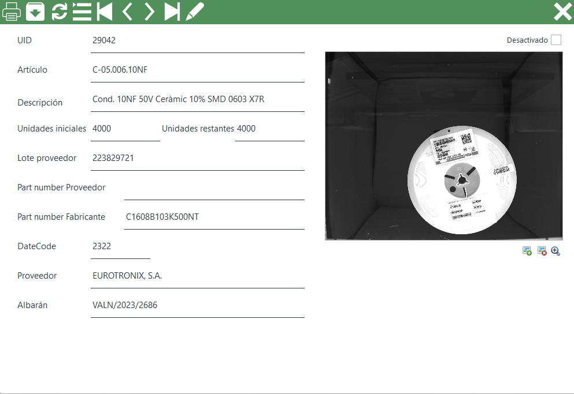Click the empty Part number Proveedor field
This screenshot has width=574, height=394.
click(x=214, y=188)
